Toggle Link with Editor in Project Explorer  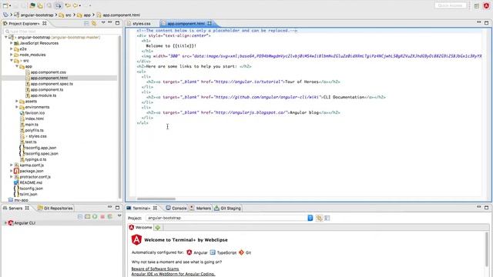coord(94,24)
